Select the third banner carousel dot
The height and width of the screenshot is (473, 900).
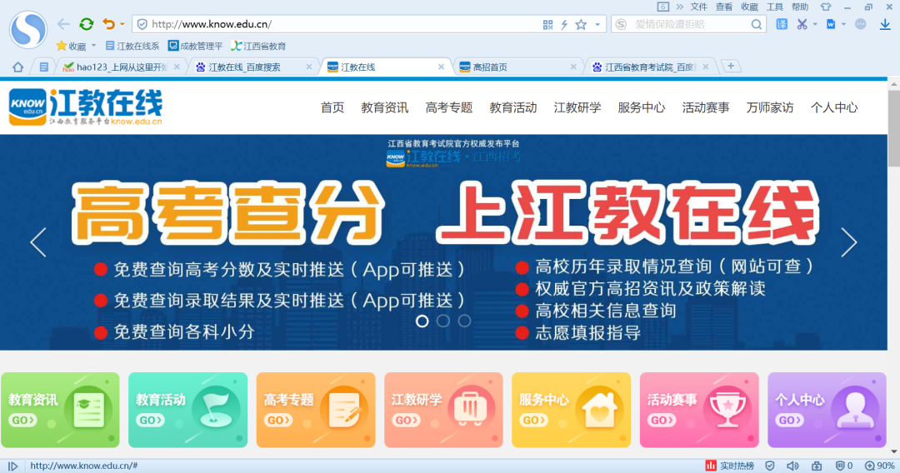pyautogui.click(x=464, y=321)
